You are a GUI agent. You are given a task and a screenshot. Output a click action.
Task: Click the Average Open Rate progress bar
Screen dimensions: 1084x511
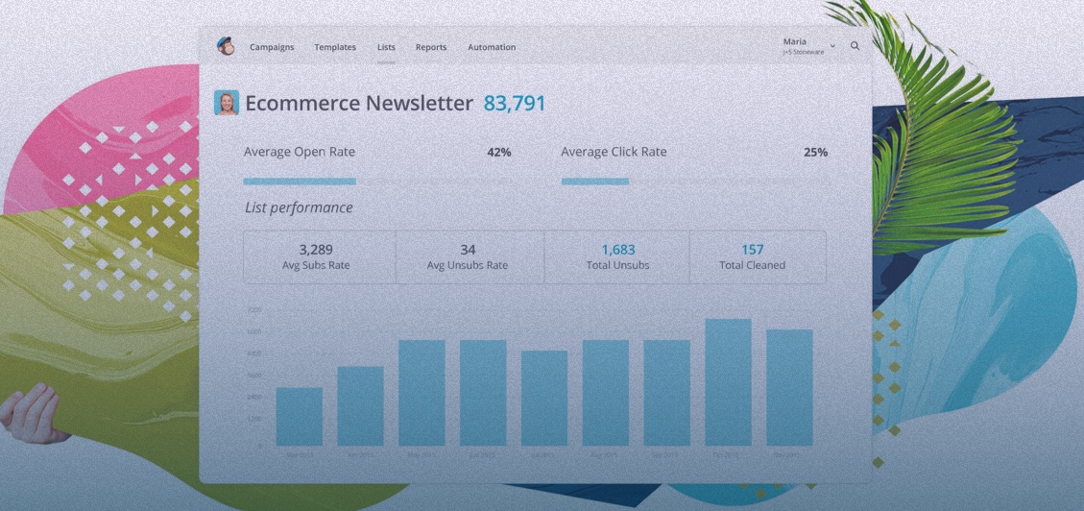pos(300,181)
